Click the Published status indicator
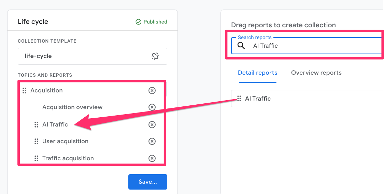 point(151,22)
